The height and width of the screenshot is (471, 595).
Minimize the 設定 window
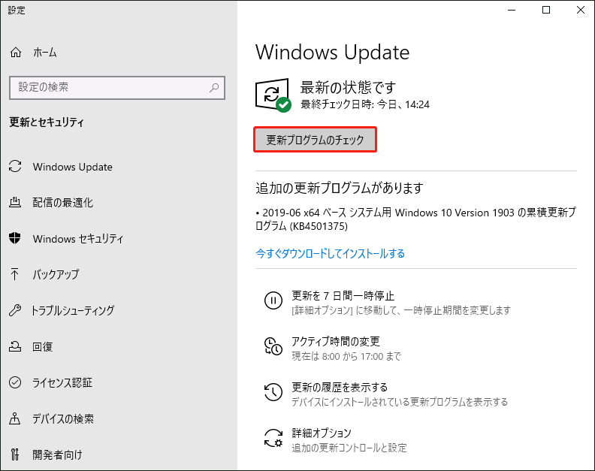[512, 10]
